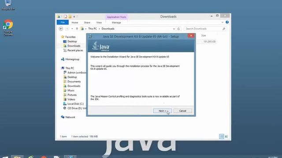
Task: Open Downloads under This PC
Action: pos(74,86)
